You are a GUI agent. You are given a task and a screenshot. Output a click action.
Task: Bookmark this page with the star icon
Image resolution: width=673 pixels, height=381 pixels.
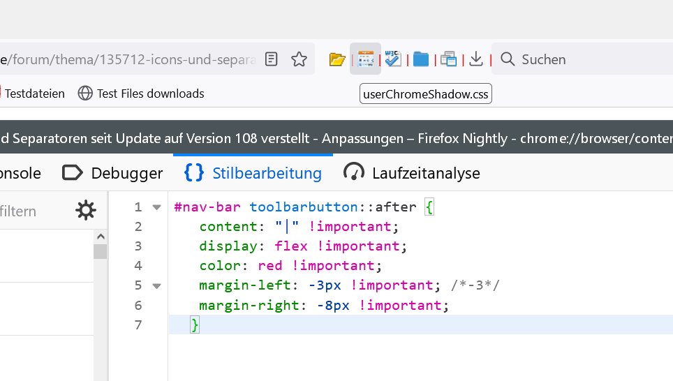point(299,59)
